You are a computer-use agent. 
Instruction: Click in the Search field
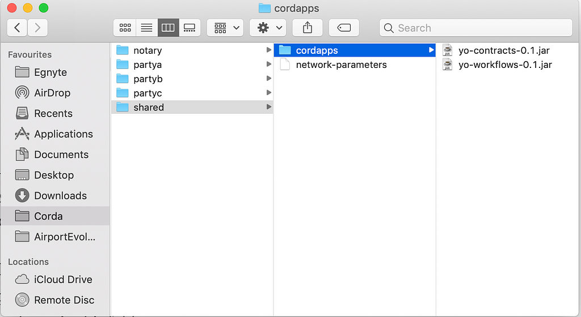pyautogui.click(x=476, y=28)
